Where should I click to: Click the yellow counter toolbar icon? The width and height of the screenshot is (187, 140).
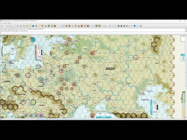[39, 26]
